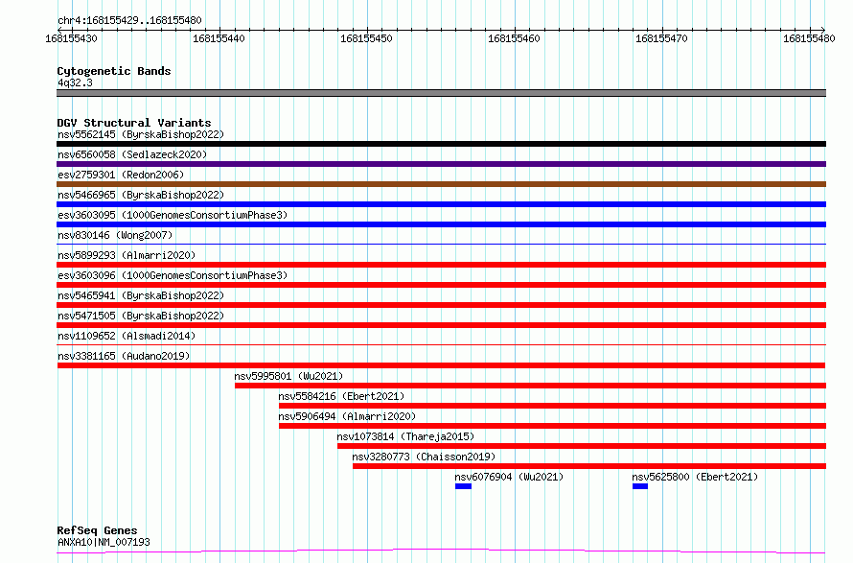
Task: Open nsv5584216 (Ebert2021) variant label
Action: coord(341,396)
